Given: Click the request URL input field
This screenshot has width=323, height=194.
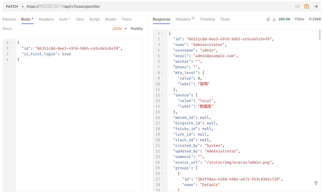Looking at the screenshot, I should tap(158, 7).
